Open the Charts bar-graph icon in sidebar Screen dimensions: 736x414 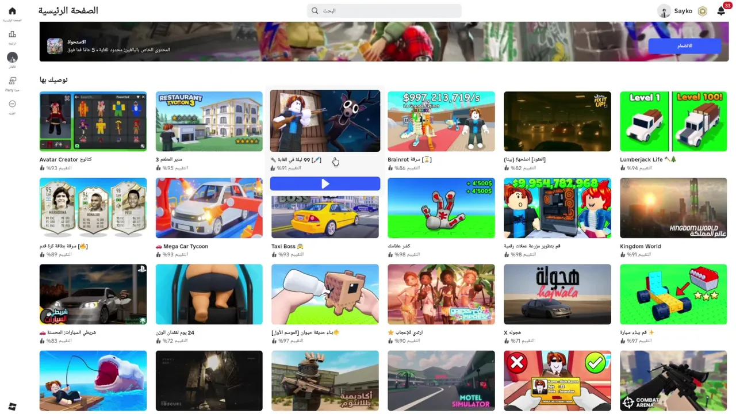[x=12, y=34]
